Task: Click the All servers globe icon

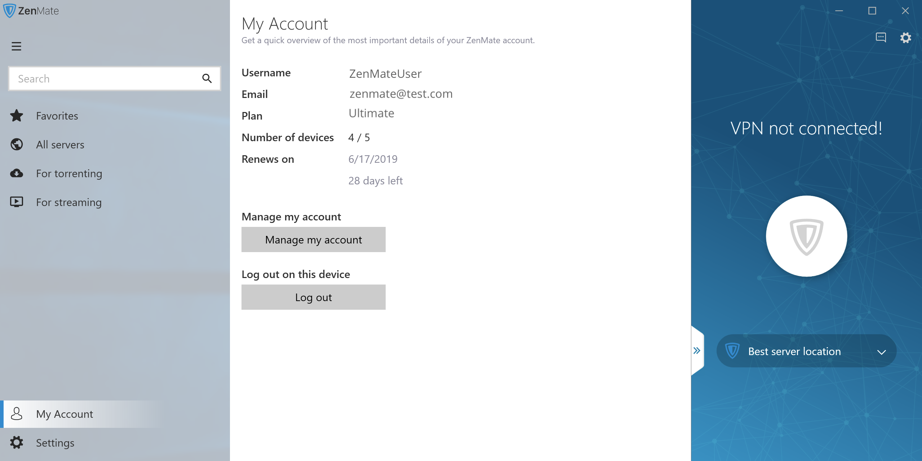Action: tap(17, 144)
